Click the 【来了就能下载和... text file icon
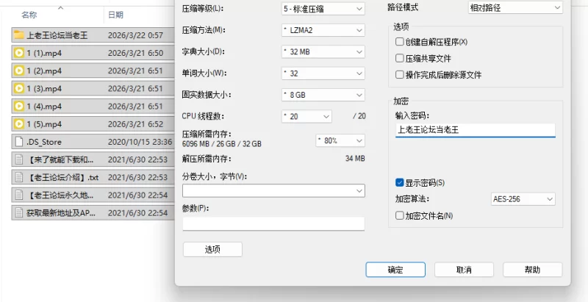The height and width of the screenshot is (302, 588). point(19,159)
